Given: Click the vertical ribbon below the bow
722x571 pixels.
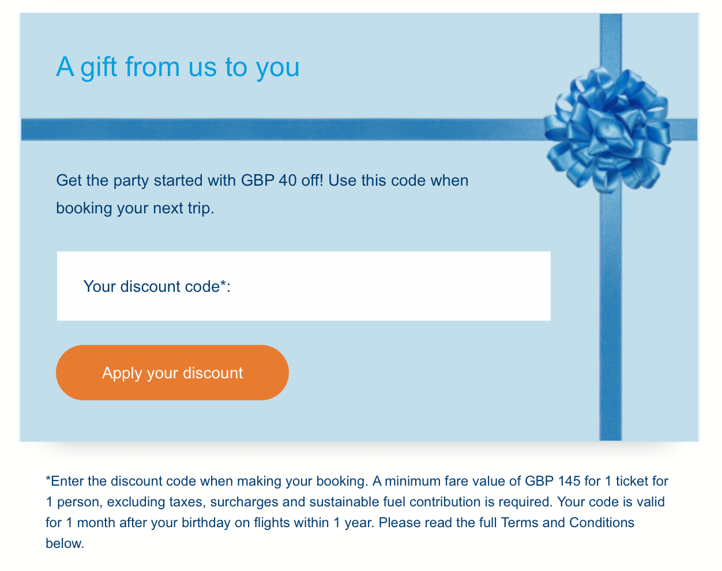Looking at the screenshot, I should pyautogui.click(x=611, y=317).
